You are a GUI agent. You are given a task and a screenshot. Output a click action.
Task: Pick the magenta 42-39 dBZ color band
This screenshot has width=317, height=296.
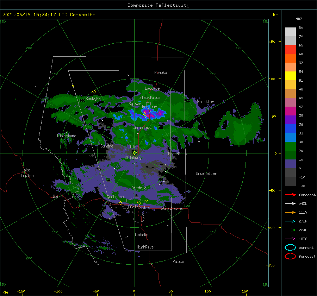click(290, 111)
